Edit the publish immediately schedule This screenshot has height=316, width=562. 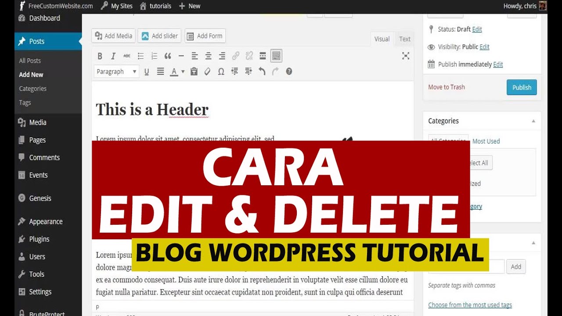point(498,65)
